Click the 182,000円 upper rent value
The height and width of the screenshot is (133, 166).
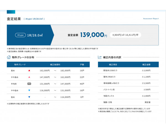point(65,71)
